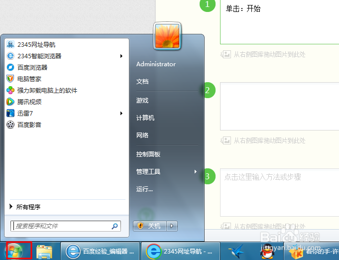Open Administrator personal folder

point(156,64)
